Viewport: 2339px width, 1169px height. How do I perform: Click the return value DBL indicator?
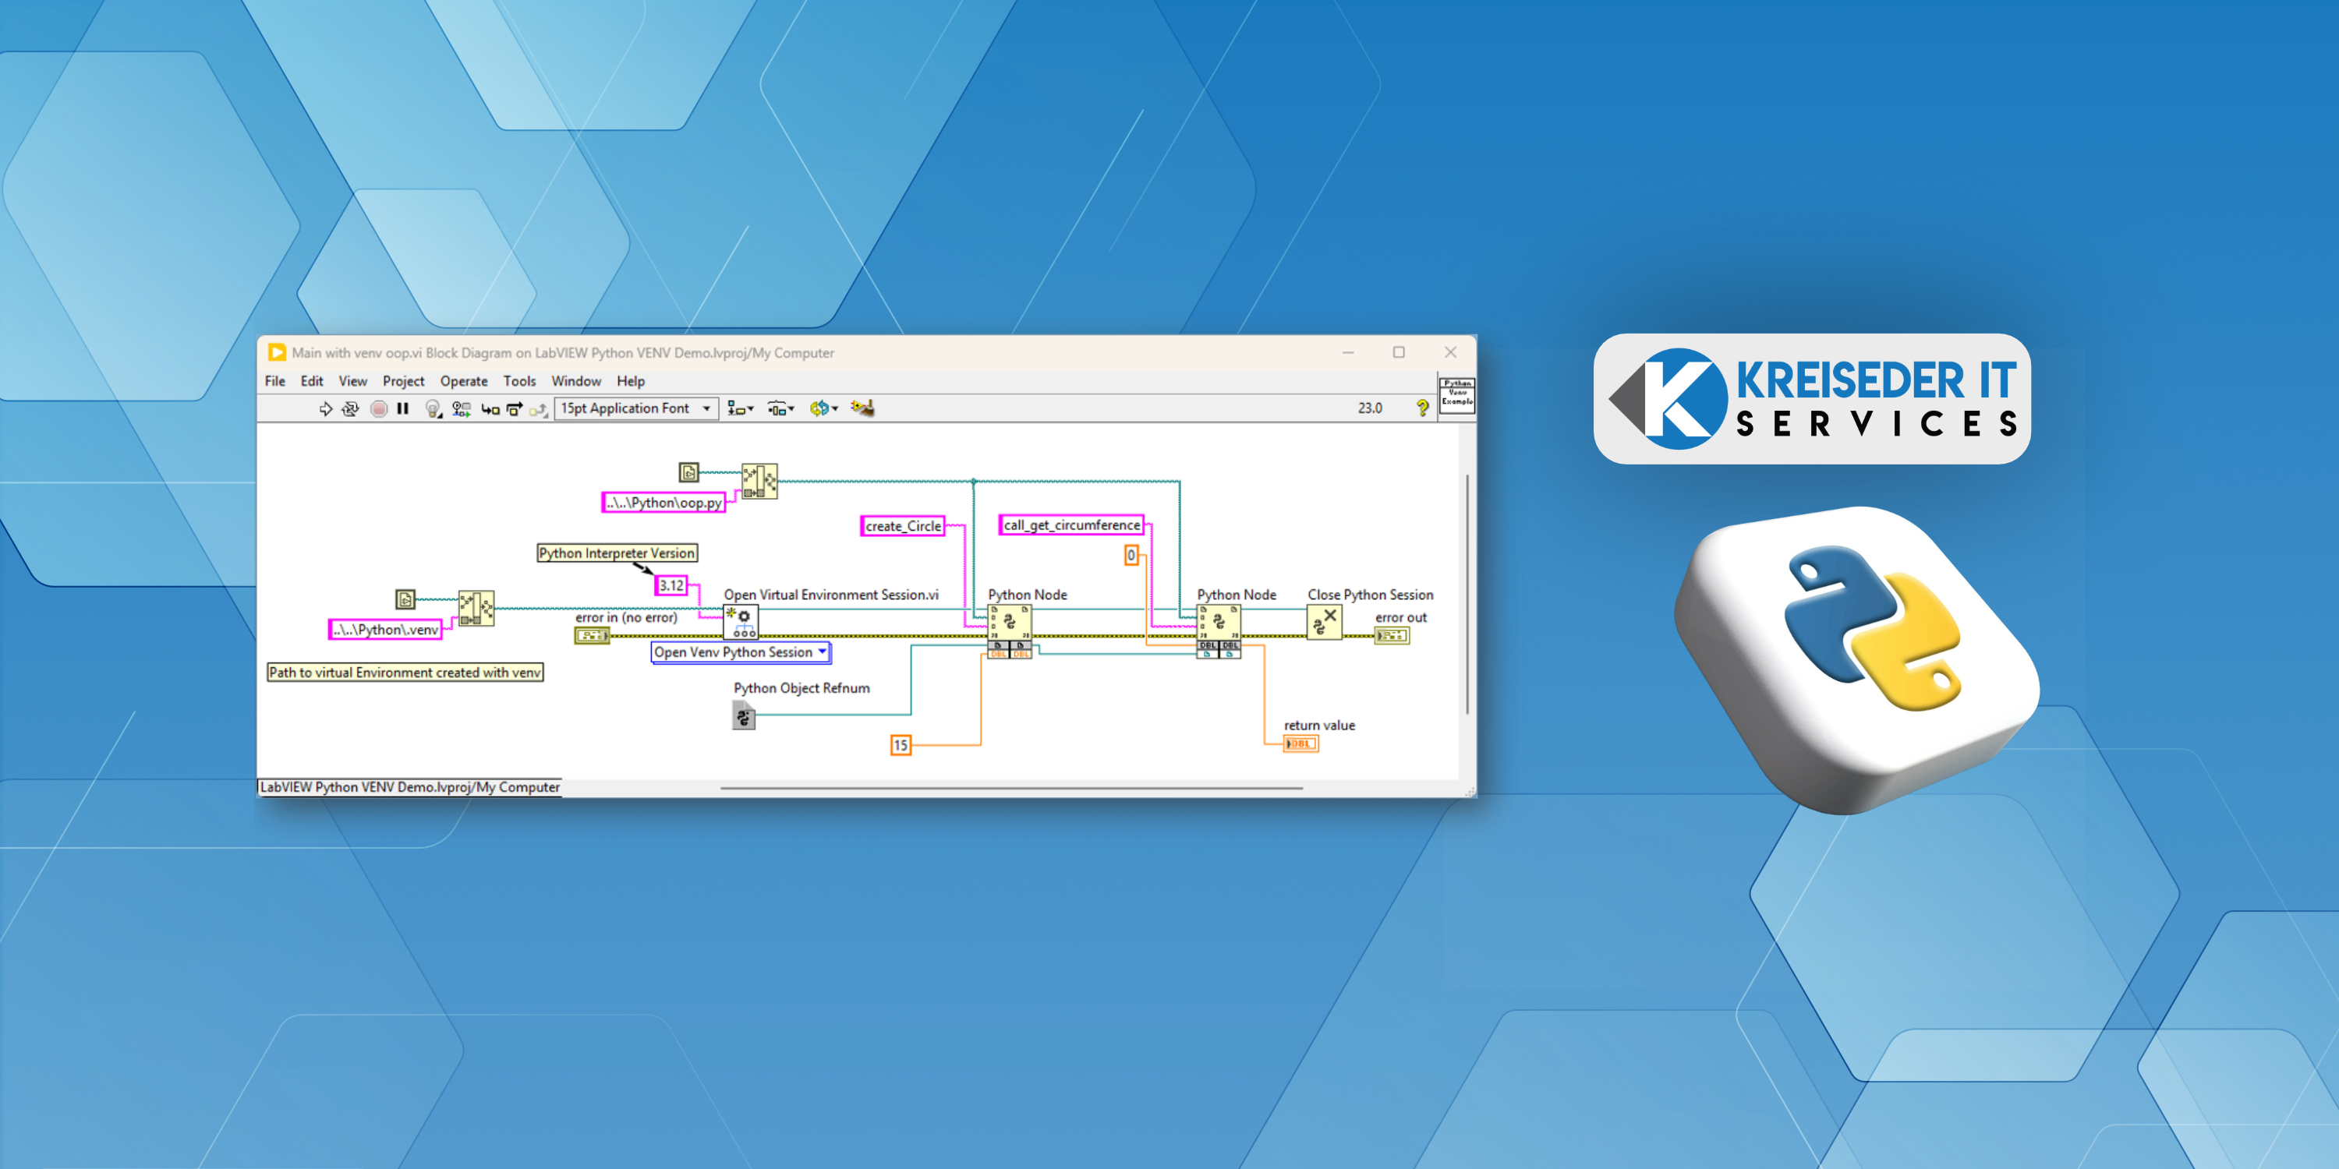(x=1301, y=744)
